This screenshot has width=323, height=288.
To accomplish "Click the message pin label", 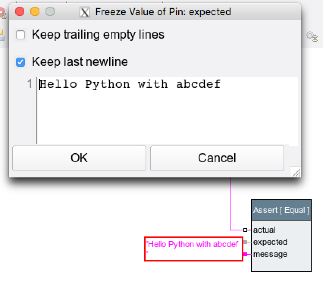I will pyautogui.click(x=270, y=254).
